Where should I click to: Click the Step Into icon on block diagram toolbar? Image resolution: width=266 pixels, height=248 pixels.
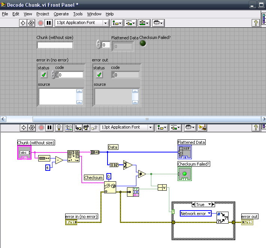click(x=79, y=127)
